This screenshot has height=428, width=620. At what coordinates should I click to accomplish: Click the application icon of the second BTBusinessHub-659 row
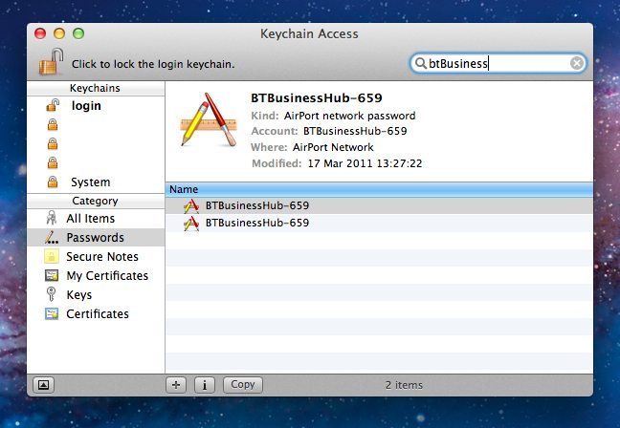(x=191, y=223)
